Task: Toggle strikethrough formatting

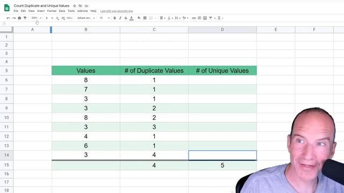Action: (x=126, y=18)
